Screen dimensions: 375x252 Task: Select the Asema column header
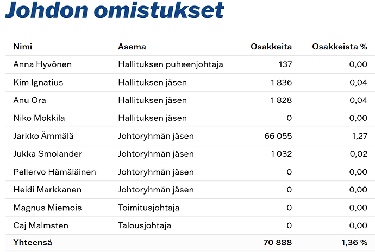click(x=132, y=47)
